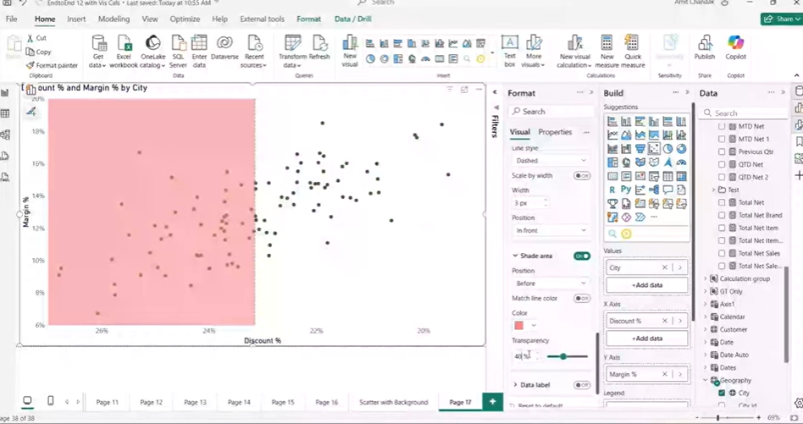
Task: Select the Python visual icon
Action: (626, 190)
